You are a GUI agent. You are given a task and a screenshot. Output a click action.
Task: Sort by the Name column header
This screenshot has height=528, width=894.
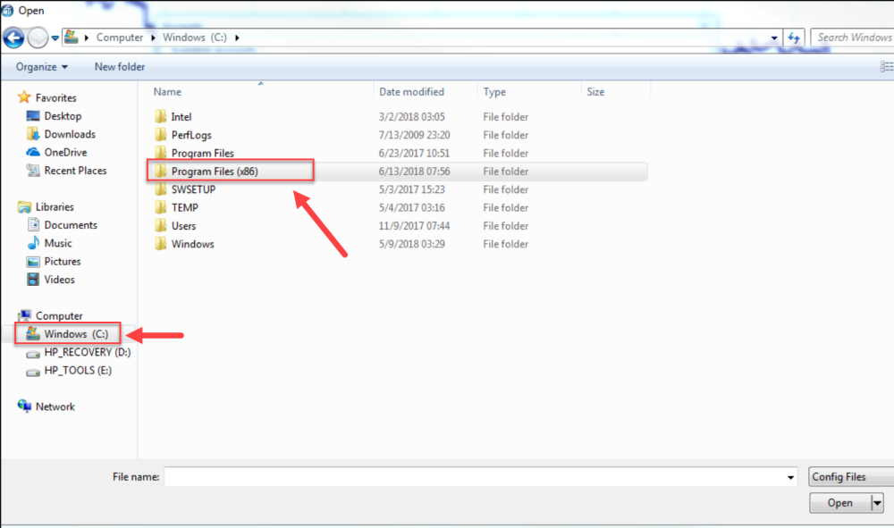[x=167, y=92]
